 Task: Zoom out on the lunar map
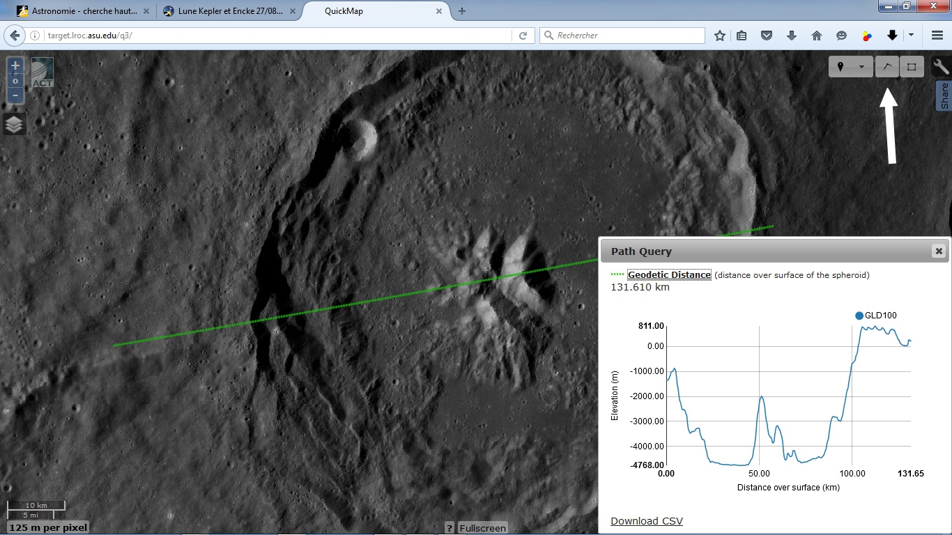click(x=15, y=95)
